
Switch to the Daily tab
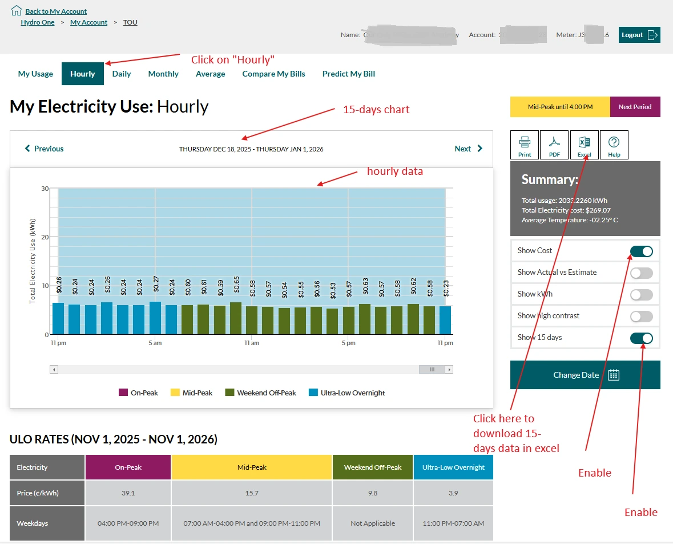pos(122,74)
